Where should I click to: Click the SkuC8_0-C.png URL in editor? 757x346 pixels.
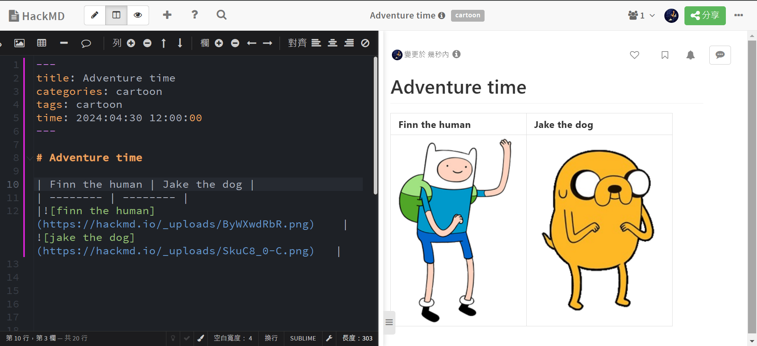175,251
